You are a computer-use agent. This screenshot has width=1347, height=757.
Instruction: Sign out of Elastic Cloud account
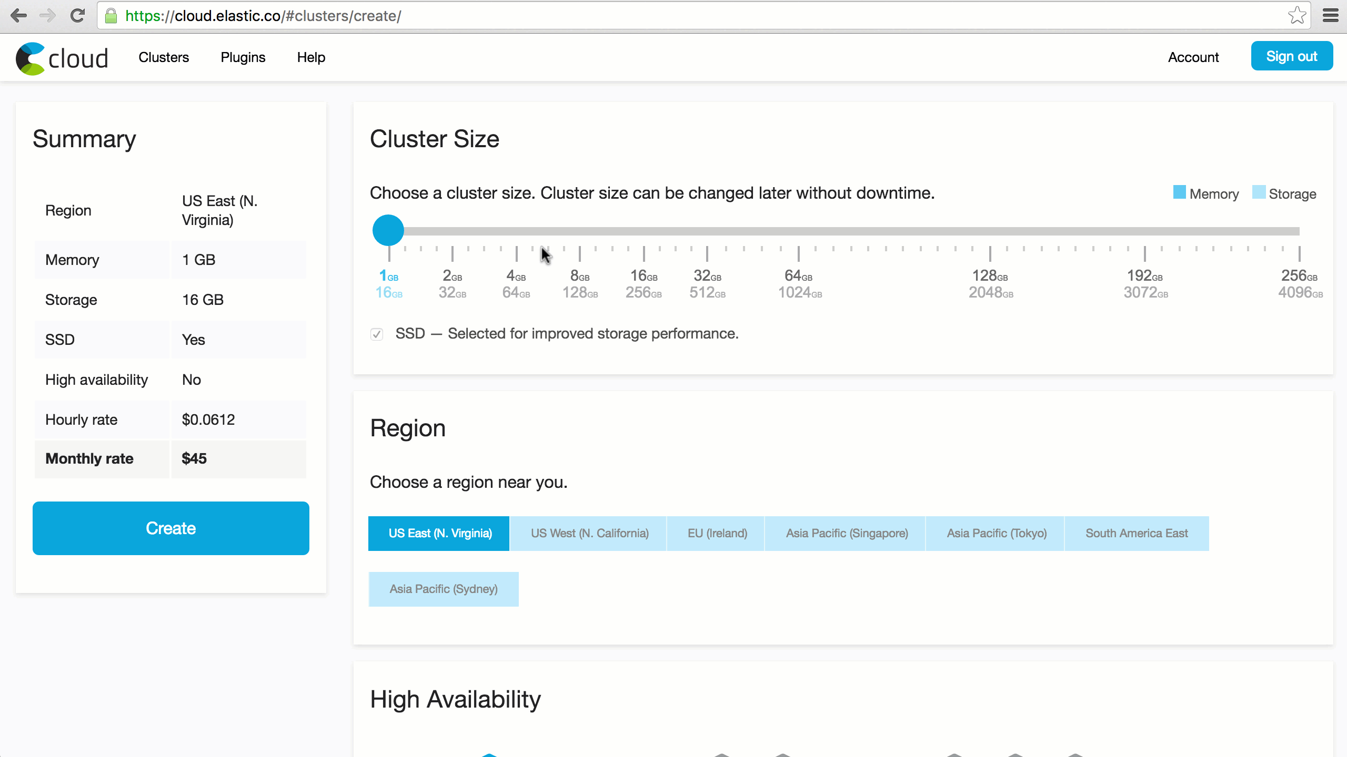pos(1292,56)
